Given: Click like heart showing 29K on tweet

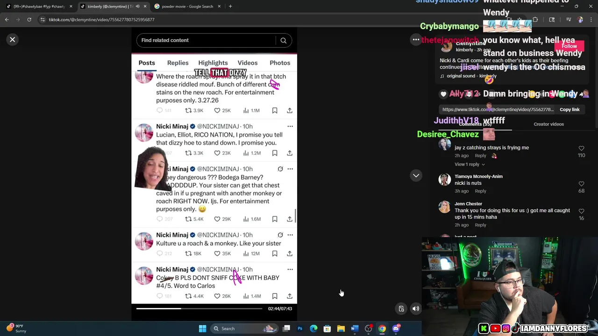Looking at the screenshot, I should point(217,219).
